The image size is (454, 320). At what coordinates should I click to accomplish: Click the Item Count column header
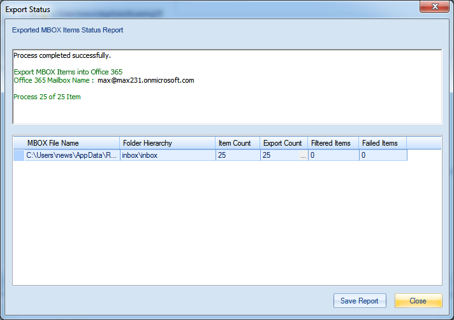pos(237,143)
